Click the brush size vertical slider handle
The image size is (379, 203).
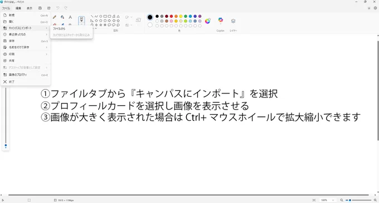[x=6, y=146]
